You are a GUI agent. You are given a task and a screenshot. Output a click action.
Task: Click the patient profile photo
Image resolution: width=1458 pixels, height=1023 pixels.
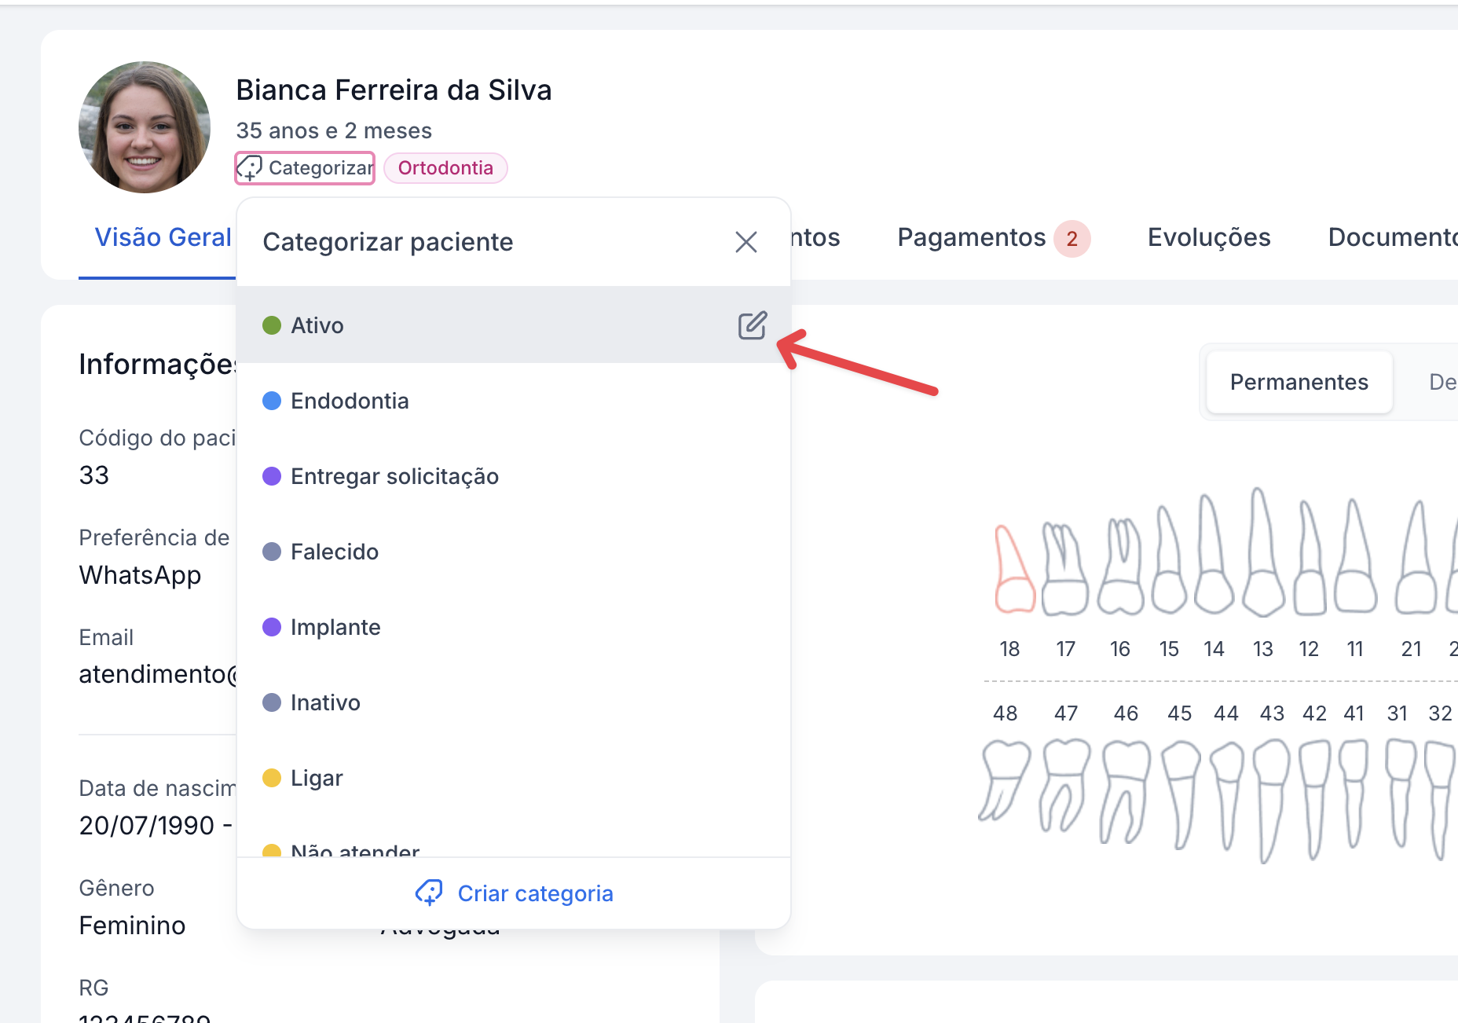coord(145,127)
